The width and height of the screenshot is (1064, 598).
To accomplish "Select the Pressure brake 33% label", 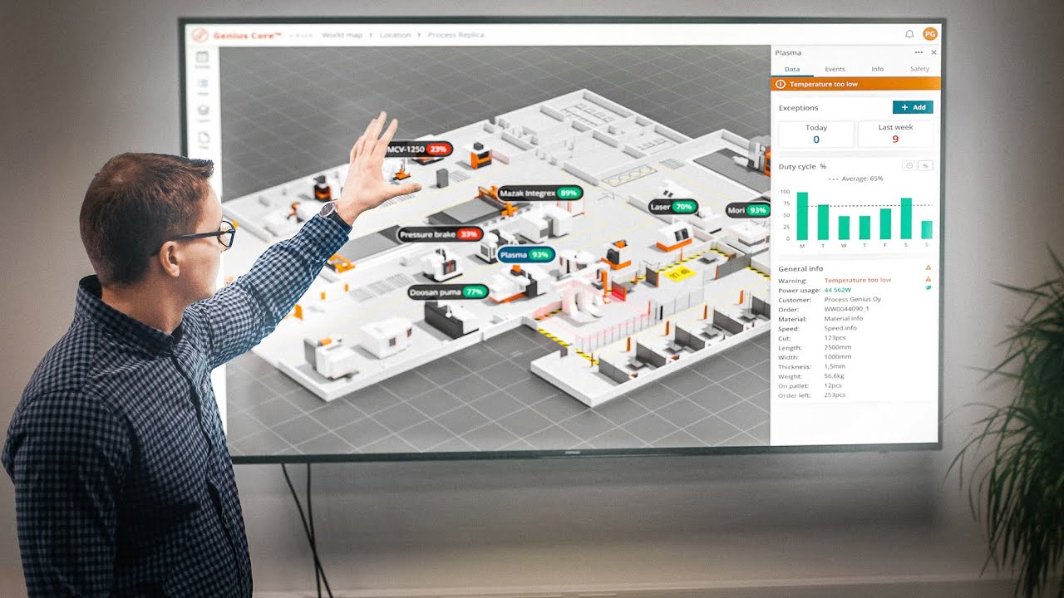I will (x=440, y=234).
